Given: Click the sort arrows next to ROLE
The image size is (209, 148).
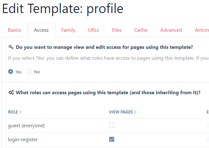Looking at the screenshot, I should (x=21, y=112).
